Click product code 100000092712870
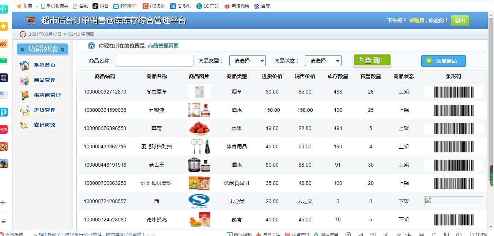The width and height of the screenshot is (494, 236). click(x=105, y=92)
